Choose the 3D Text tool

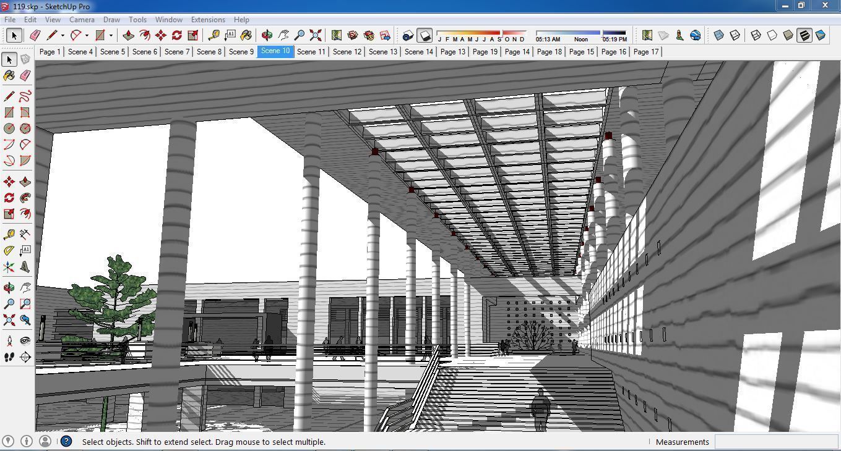coord(25,267)
